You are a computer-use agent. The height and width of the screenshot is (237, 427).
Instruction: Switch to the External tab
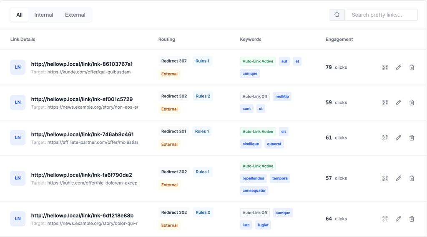(x=75, y=15)
